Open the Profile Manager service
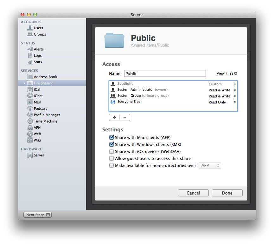Viewport: 274px width, 245px height. (52, 115)
